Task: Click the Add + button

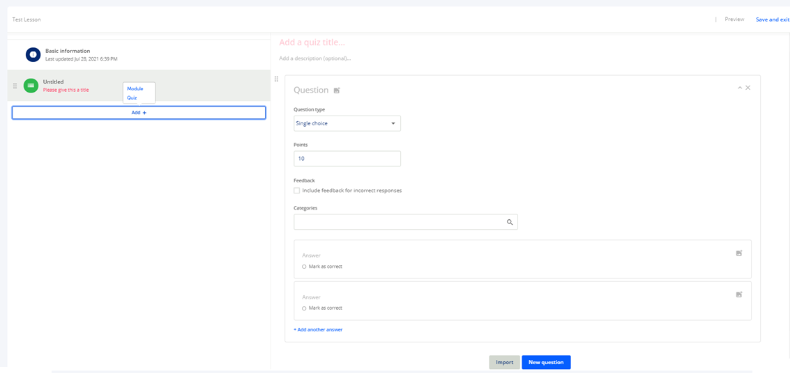Action: pos(139,113)
